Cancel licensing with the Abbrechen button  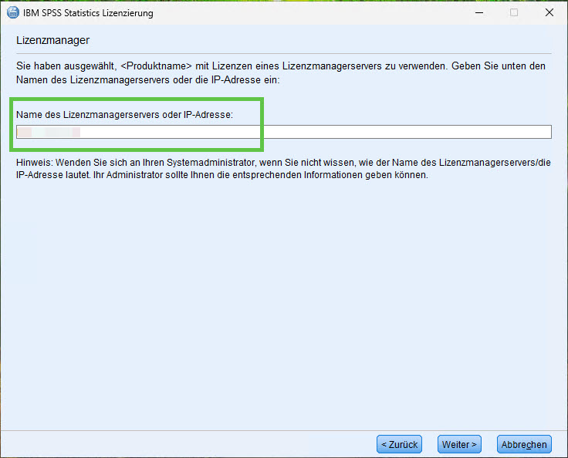click(x=524, y=444)
